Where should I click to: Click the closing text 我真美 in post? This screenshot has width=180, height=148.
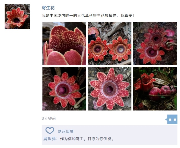(127, 16)
